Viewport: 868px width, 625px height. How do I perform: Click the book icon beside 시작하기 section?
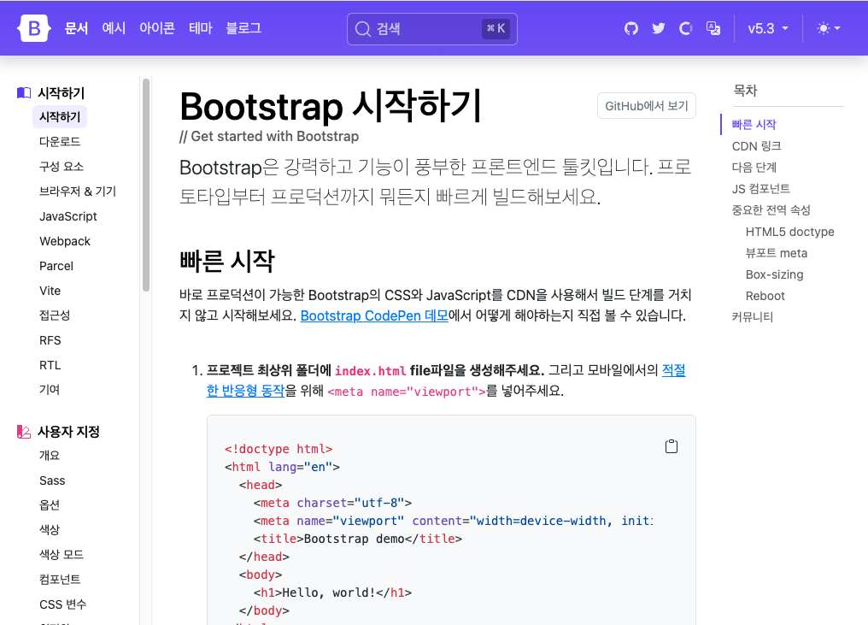(x=24, y=92)
